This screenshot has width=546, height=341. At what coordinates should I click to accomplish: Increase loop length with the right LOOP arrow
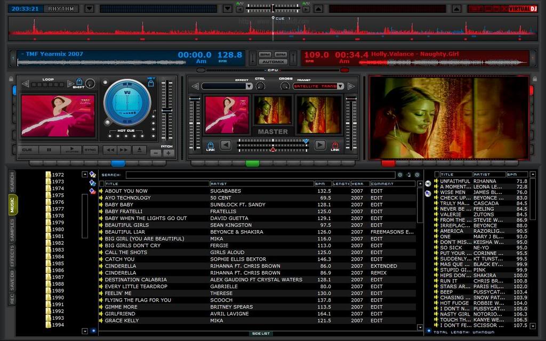click(x=70, y=84)
